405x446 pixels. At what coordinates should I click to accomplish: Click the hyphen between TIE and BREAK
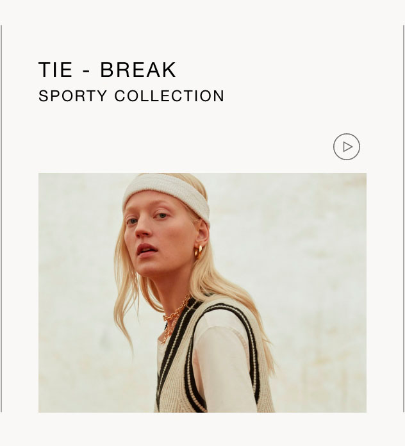(87, 71)
